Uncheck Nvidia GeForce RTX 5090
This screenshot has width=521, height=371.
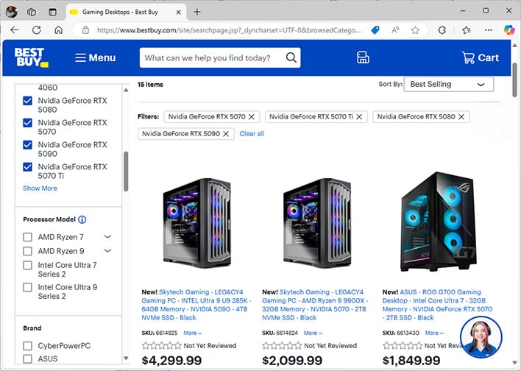(x=27, y=145)
